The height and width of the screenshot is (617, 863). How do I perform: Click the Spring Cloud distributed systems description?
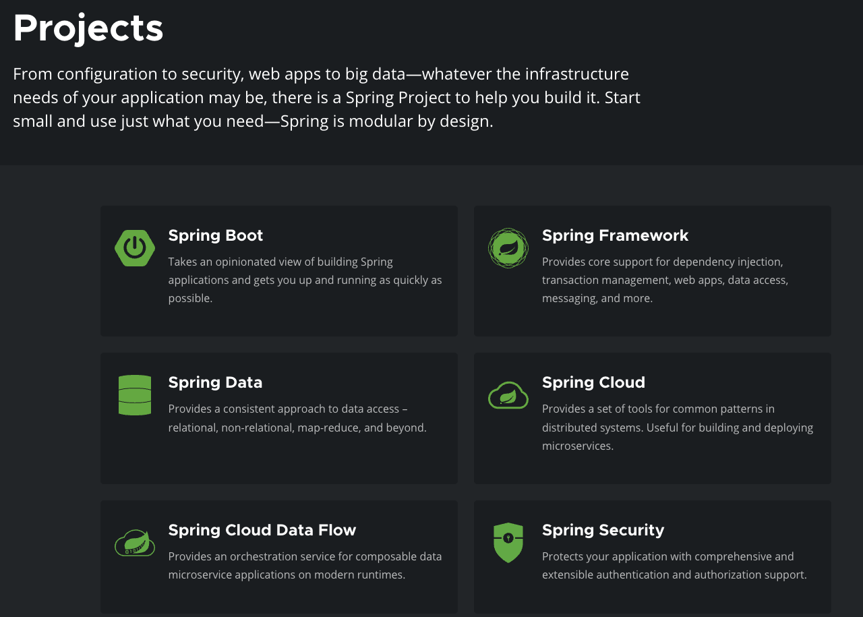click(677, 428)
